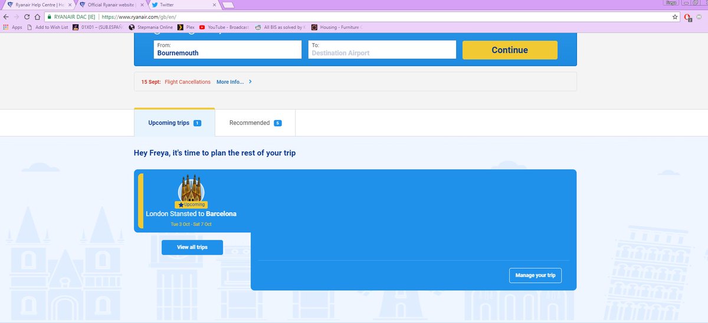Open the Apps bookmarks shortcut

click(x=13, y=27)
